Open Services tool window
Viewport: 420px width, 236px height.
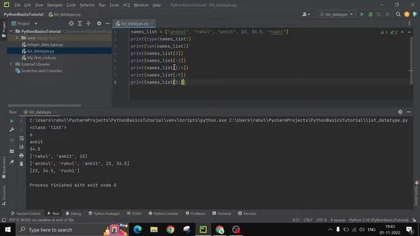click(x=247, y=214)
